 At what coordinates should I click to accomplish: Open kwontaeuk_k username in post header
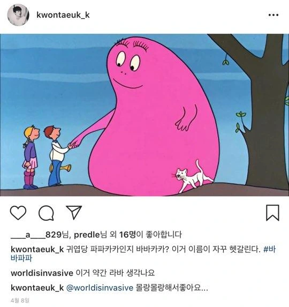(63, 15)
